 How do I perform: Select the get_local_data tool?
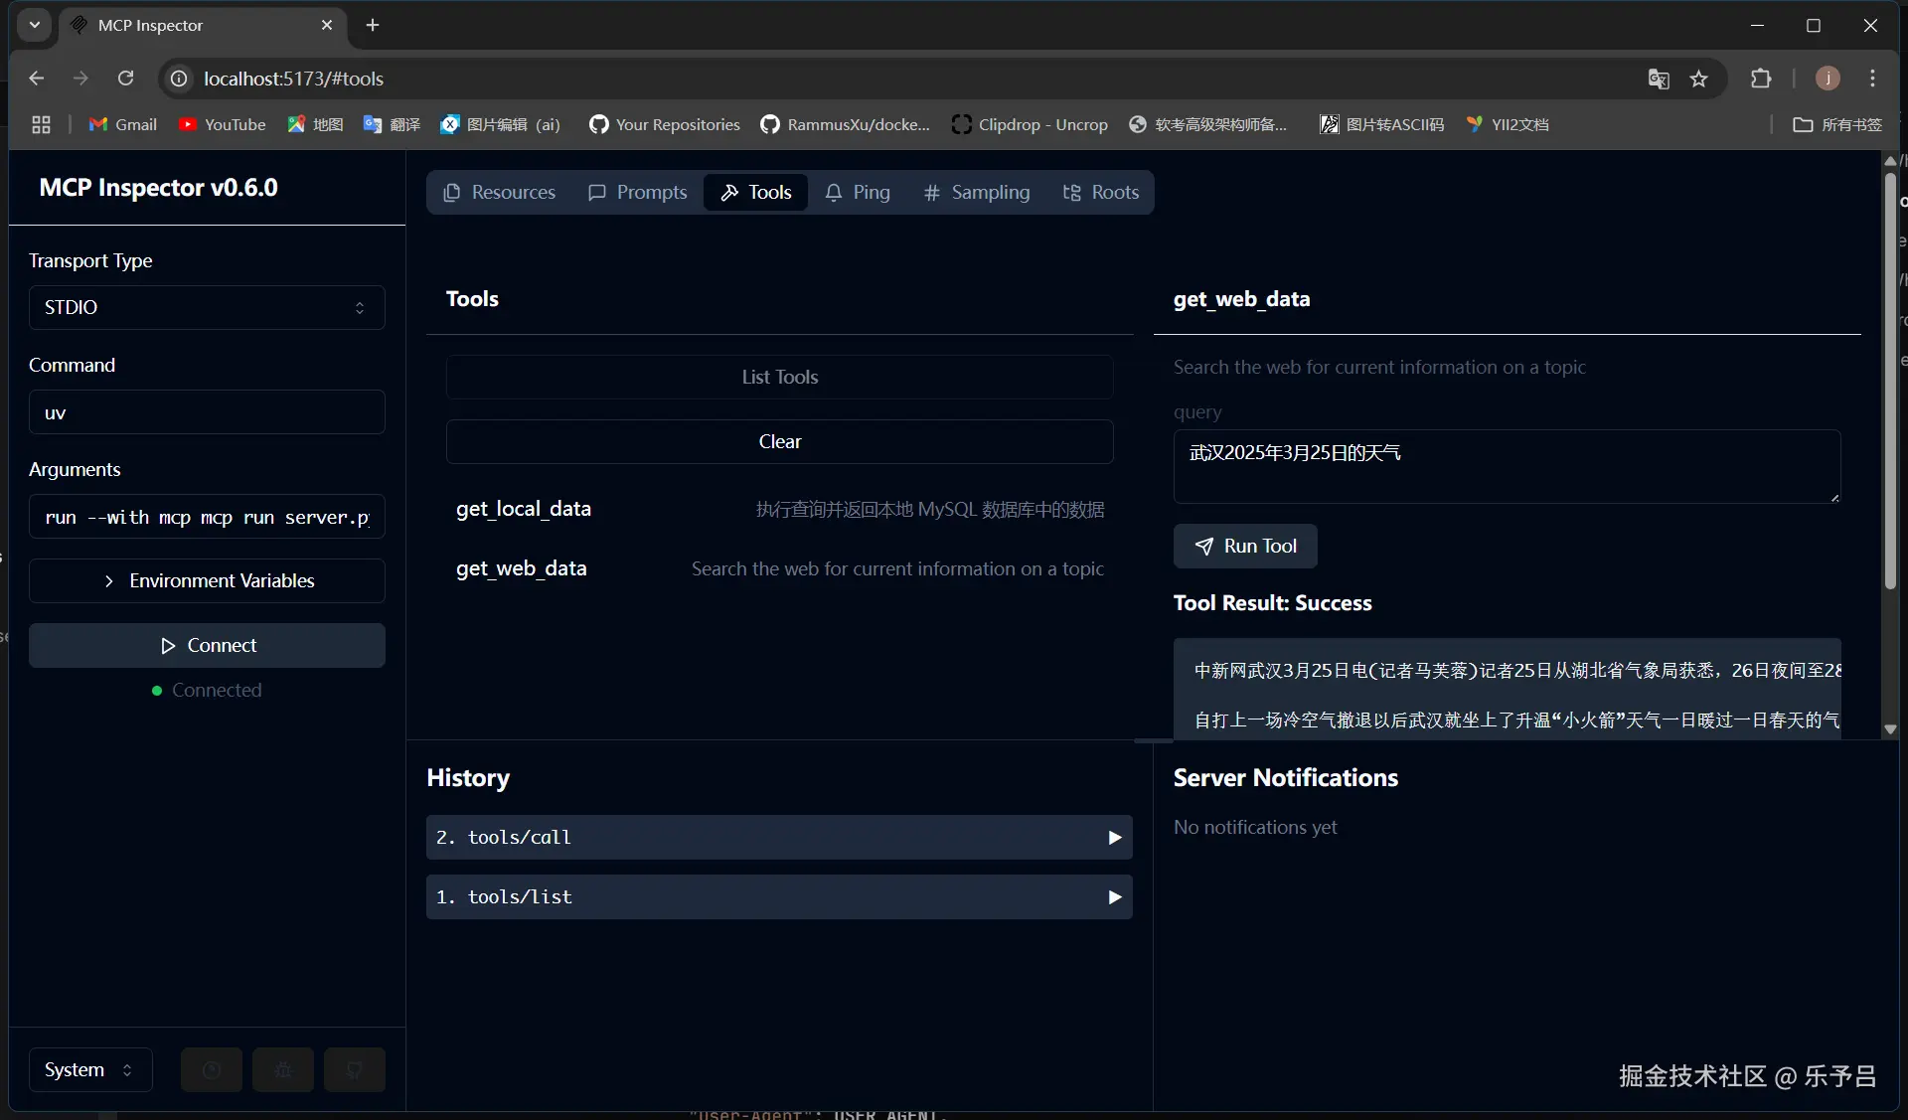(x=524, y=509)
